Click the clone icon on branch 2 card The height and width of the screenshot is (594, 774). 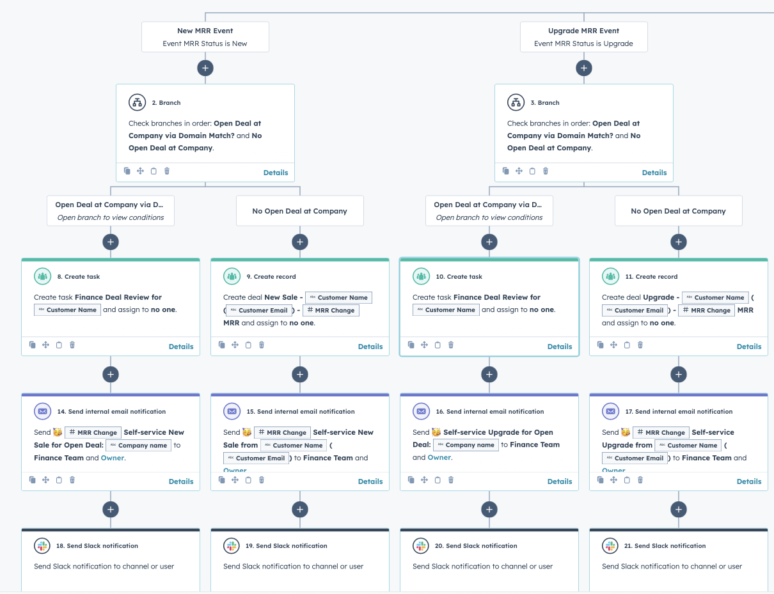pos(127,171)
